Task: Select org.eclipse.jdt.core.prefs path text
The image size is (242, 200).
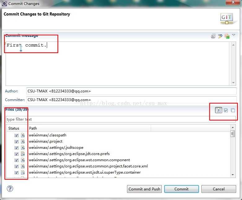Action: coord(69,154)
